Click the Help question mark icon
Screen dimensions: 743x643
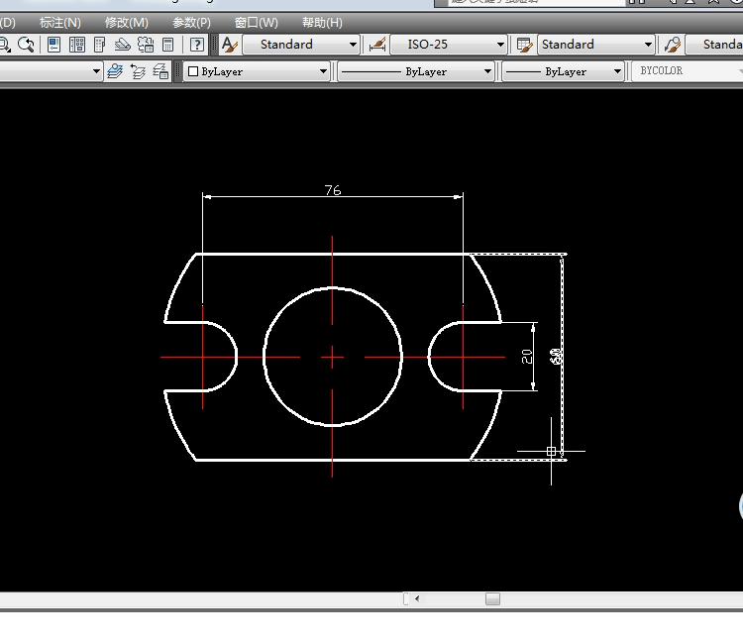point(197,45)
